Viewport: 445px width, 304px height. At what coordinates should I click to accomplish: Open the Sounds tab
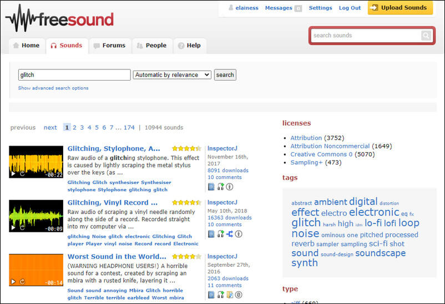tap(67, 46)
